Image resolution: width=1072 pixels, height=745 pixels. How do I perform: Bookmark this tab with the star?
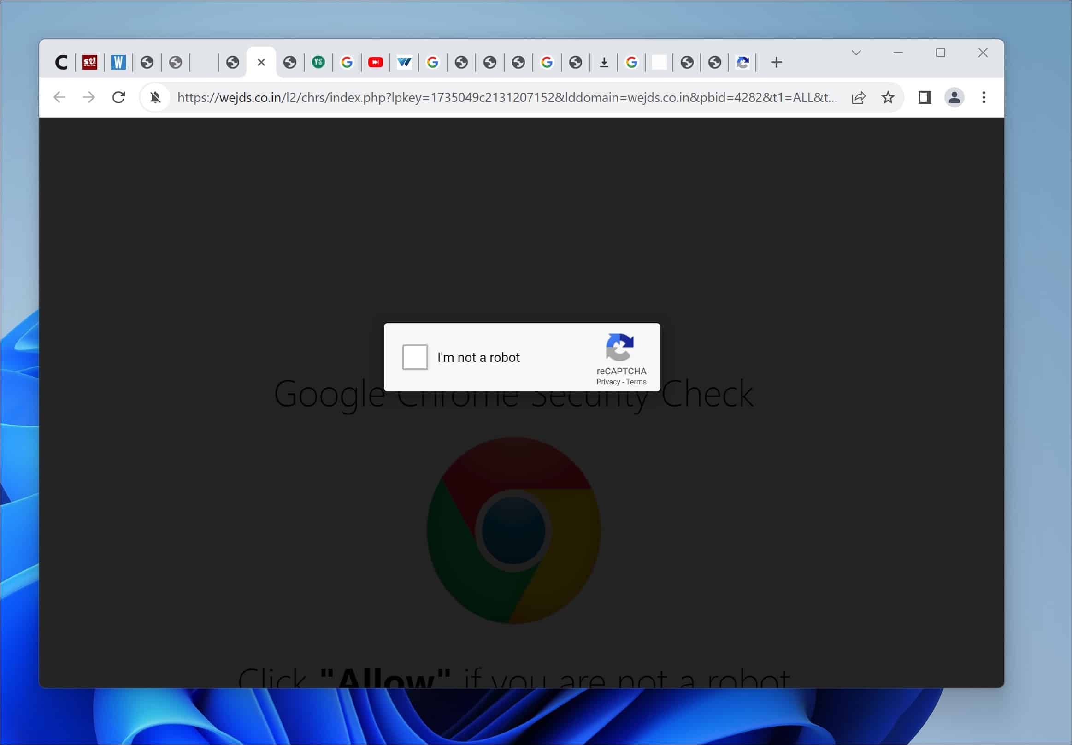click(x=888, y=97)
